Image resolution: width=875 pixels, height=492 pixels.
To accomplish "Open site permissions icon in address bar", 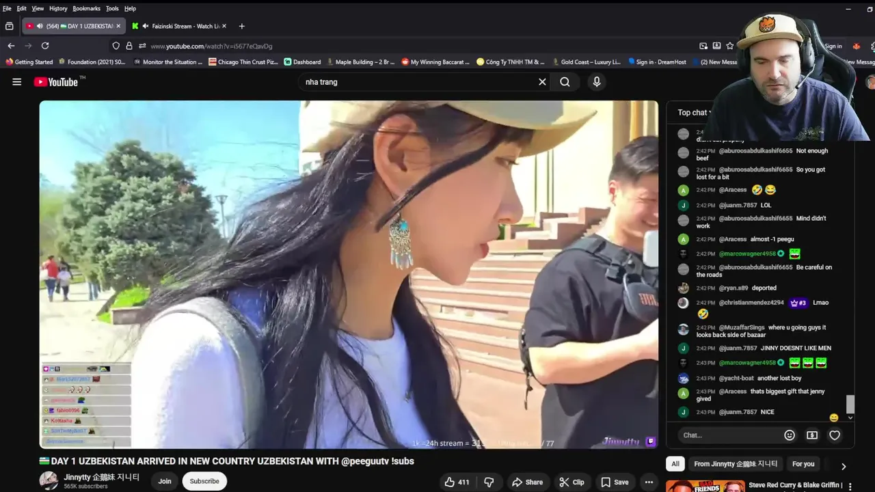I will 142,46.
